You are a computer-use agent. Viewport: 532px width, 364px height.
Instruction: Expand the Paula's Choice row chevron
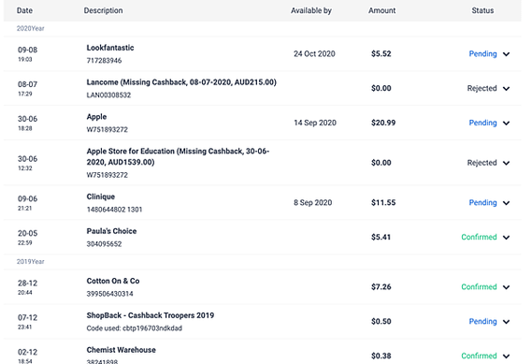506,238
